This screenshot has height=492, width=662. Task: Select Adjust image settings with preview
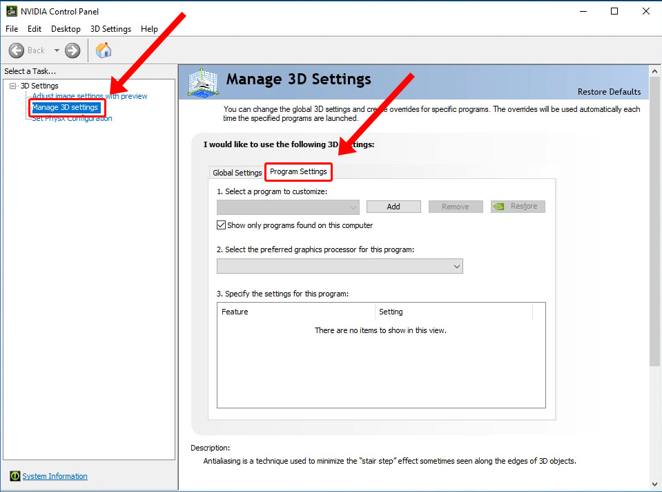[90, 96]
